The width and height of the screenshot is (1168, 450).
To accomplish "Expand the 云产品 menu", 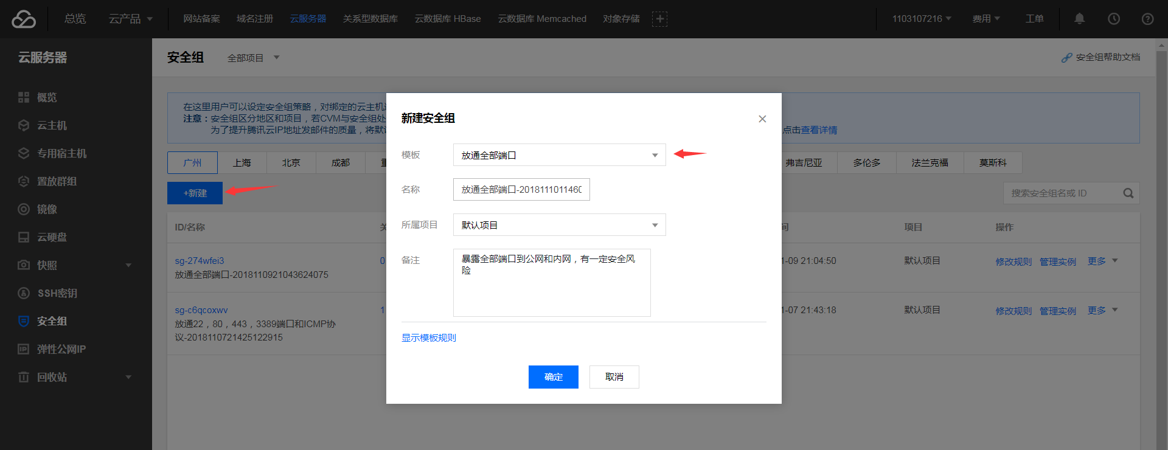I will point(130,19).
